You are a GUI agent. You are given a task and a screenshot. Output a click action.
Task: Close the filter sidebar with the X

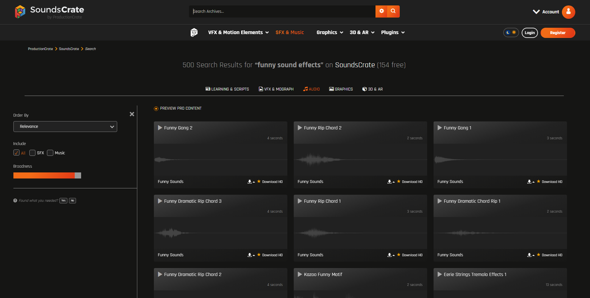(x=132, y=114)
